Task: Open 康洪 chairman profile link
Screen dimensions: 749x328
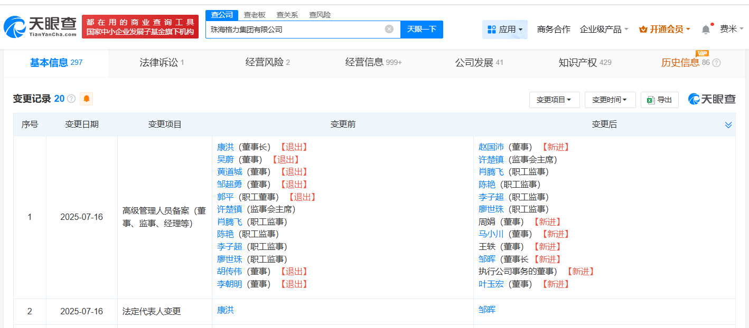Action: tap(226, 147)
